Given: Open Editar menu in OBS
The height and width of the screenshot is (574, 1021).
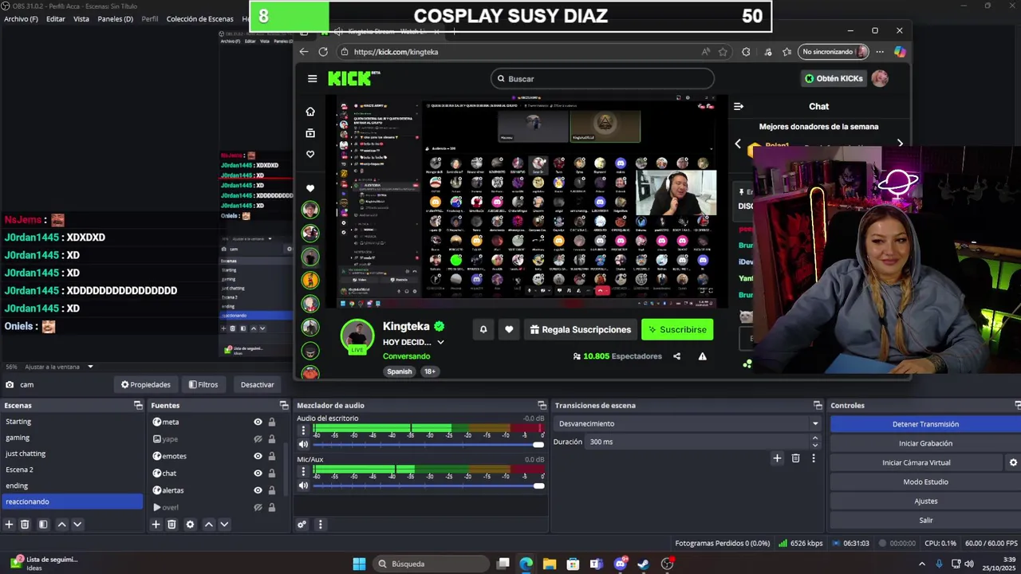Looking at the screenshot, I should click(56, 18).
